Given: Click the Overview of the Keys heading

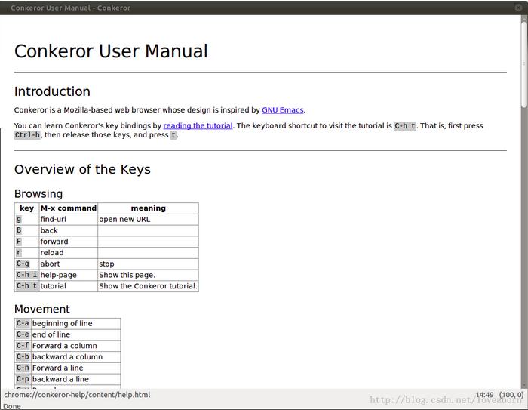Looking at the screenshot, I should click(82, 169).
